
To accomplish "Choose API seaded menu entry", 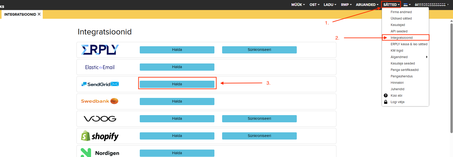I will (x=399, y=31).
